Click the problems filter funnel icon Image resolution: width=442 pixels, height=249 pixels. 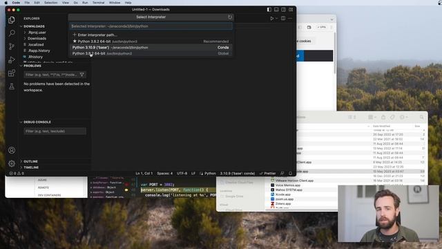click(81, 75)
